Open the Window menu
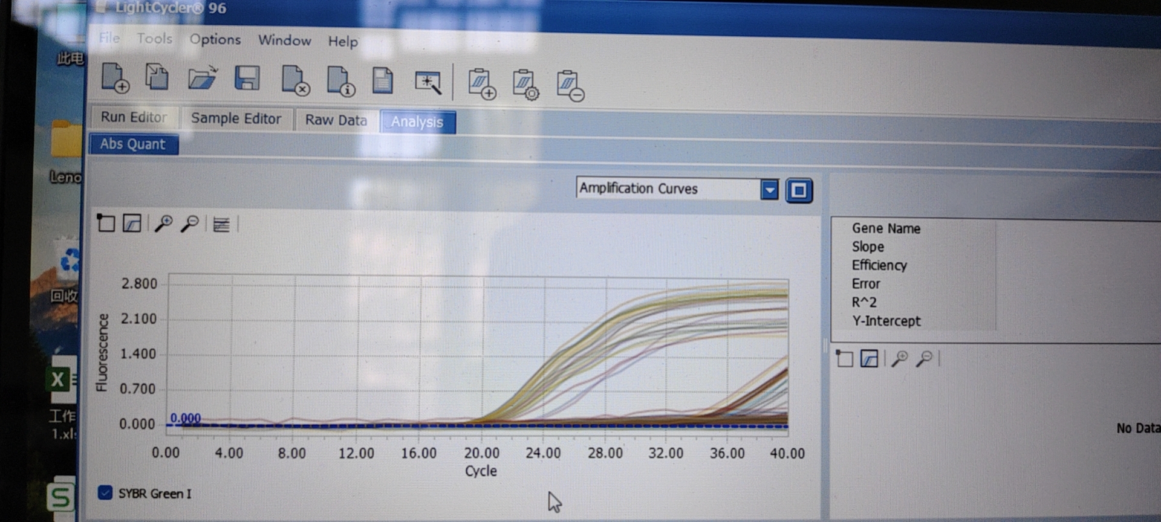This screenshot has width=1161, height=522. [x=284, y=40]
